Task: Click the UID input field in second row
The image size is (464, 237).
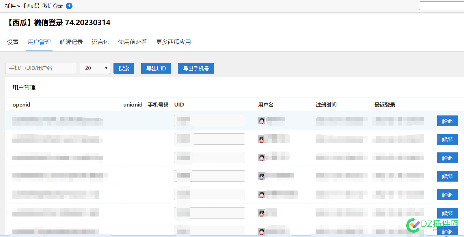Action: [x=210, y=139]
